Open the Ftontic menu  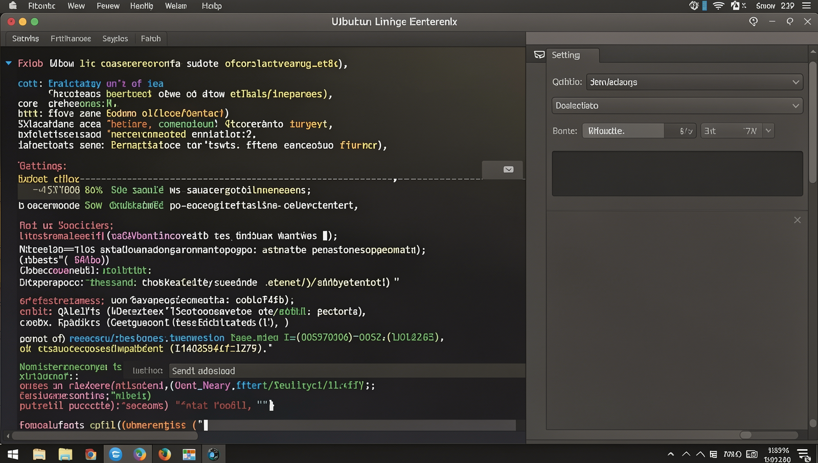[x=42, y=6]
